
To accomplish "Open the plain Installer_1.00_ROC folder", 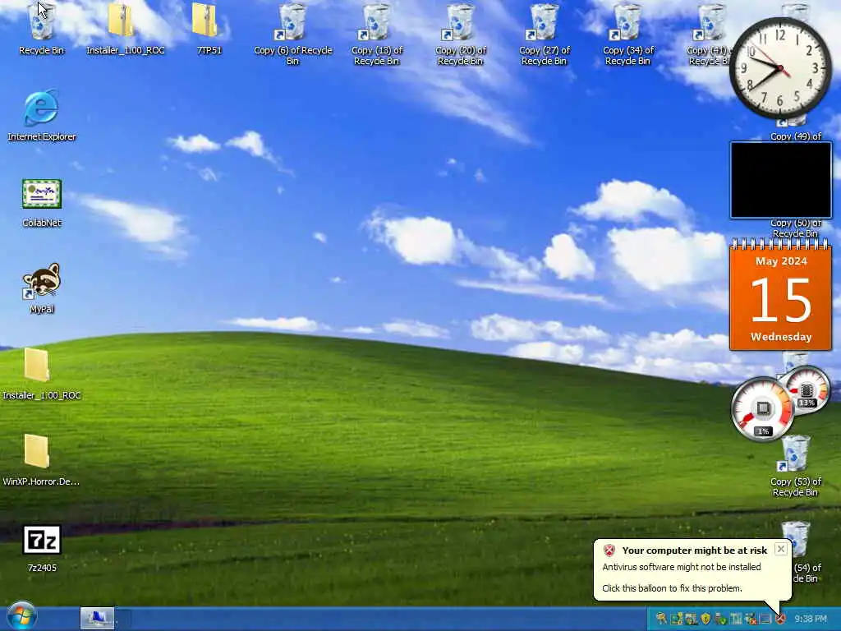I will pos(41,374).
